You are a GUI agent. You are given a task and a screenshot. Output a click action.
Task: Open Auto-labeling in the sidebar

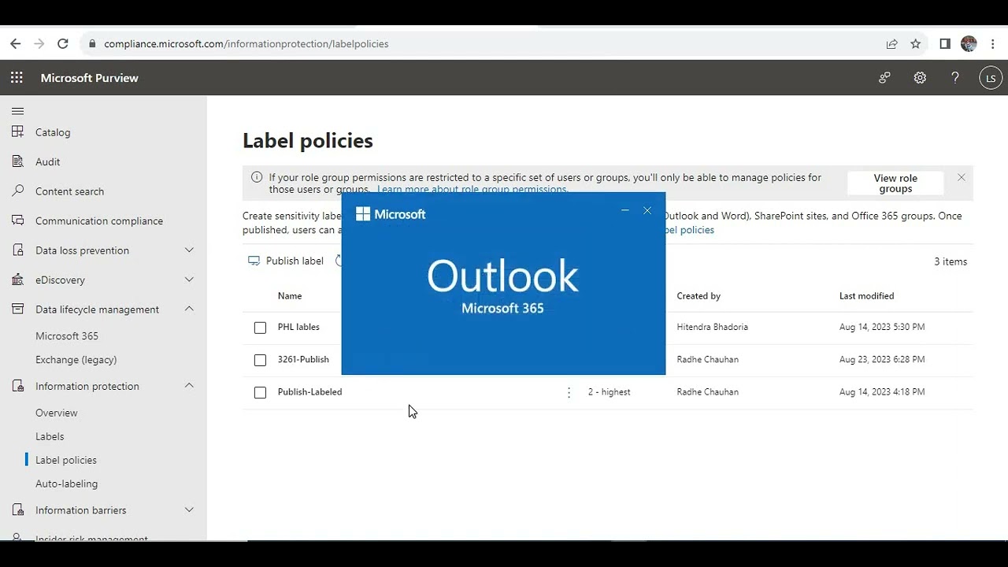[x=67, y=484]
